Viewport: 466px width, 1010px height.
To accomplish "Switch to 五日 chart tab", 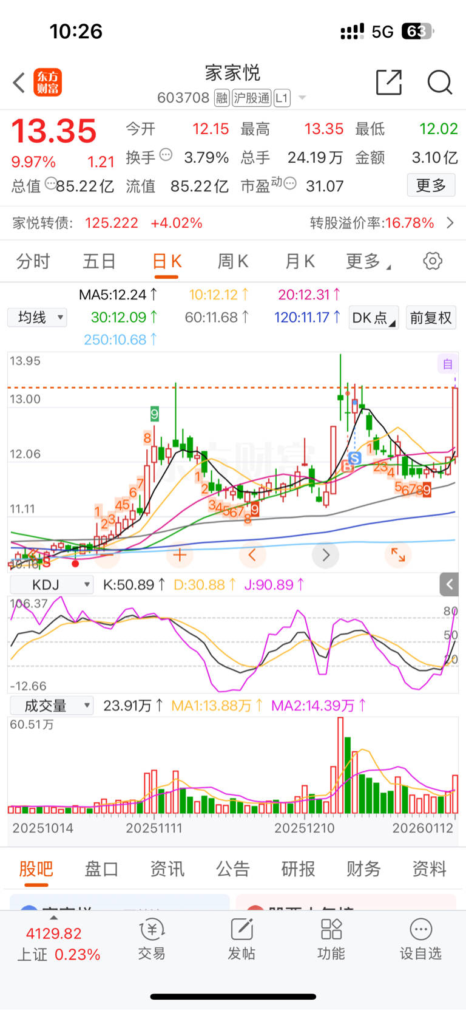I will click(x=99, y=261).
